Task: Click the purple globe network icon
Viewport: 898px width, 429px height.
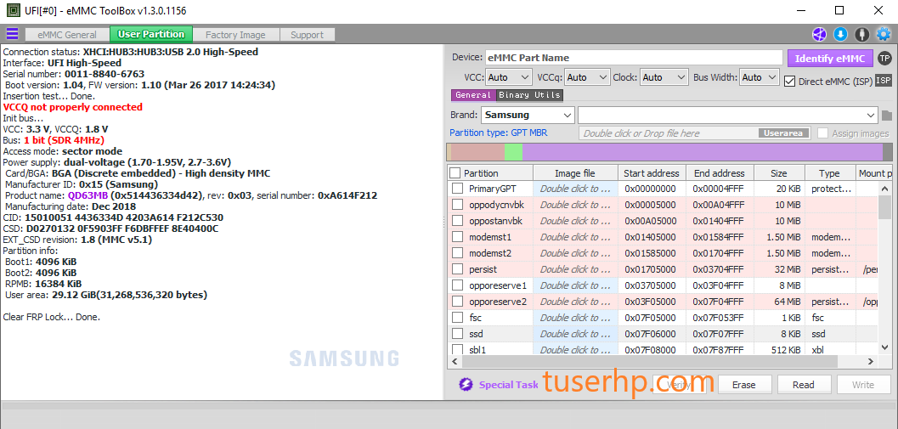Action: [820, 34]
